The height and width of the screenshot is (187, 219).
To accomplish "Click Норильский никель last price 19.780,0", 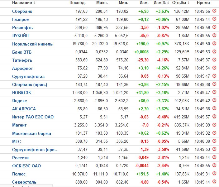I will (80, 44).
